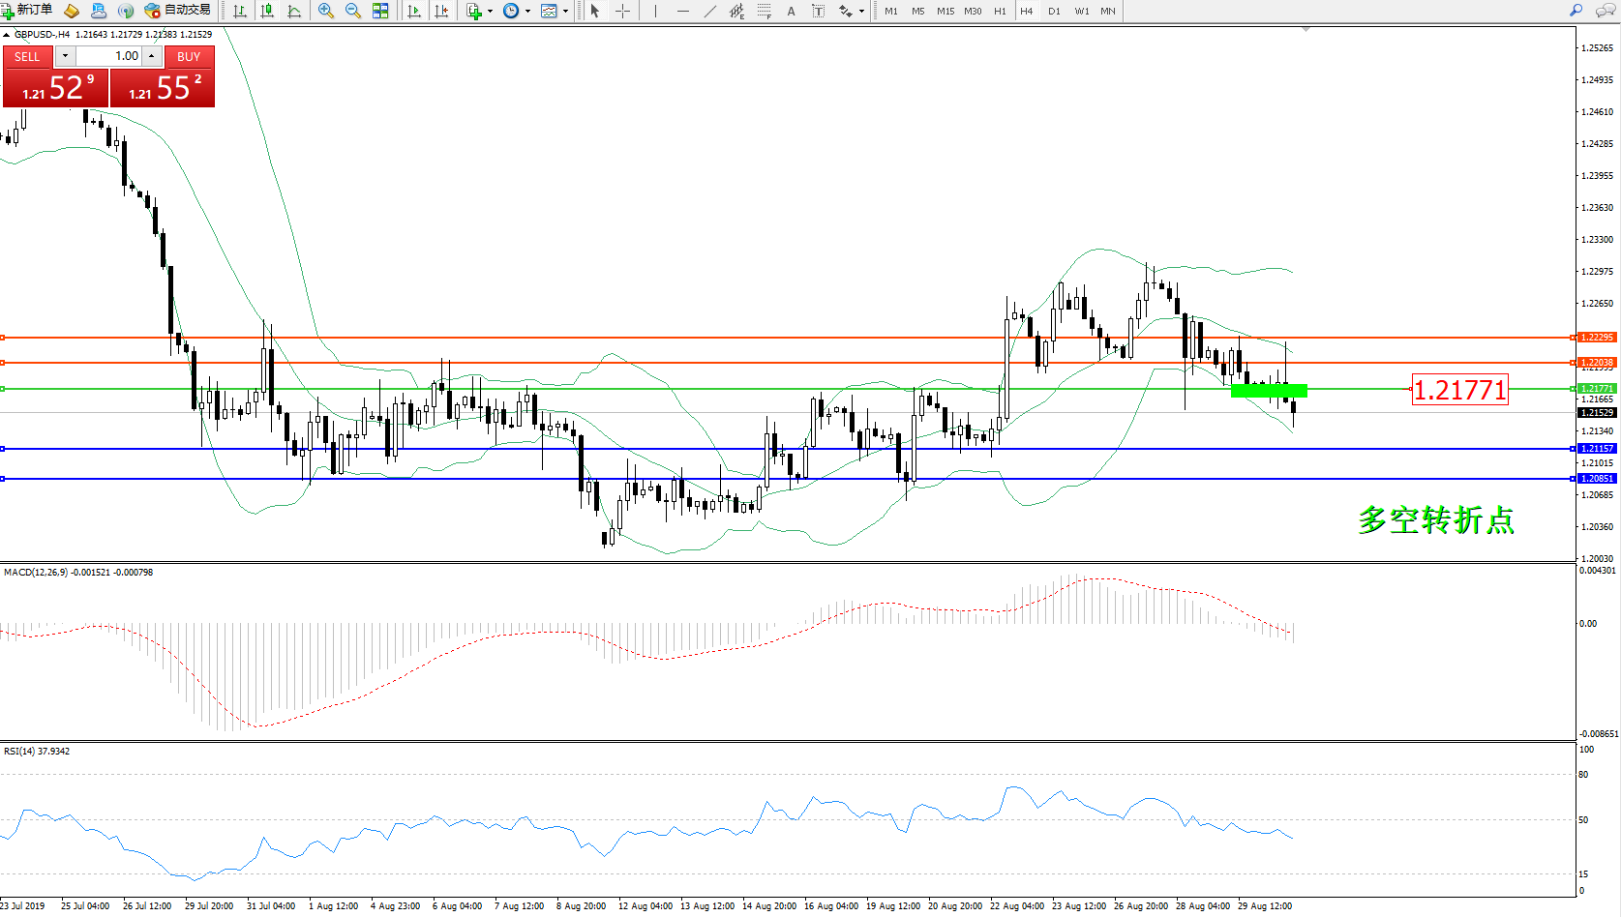
Task: Expand the indicators list dropdown arrow
Action: point(491,12)
